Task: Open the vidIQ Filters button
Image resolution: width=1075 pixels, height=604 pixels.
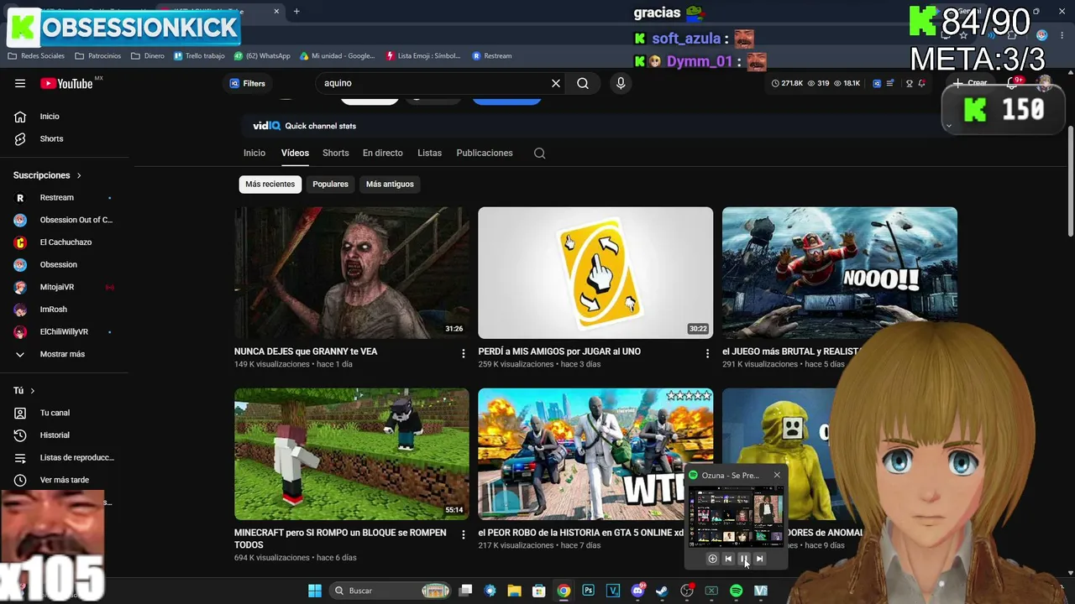Action: click(248, 83)
